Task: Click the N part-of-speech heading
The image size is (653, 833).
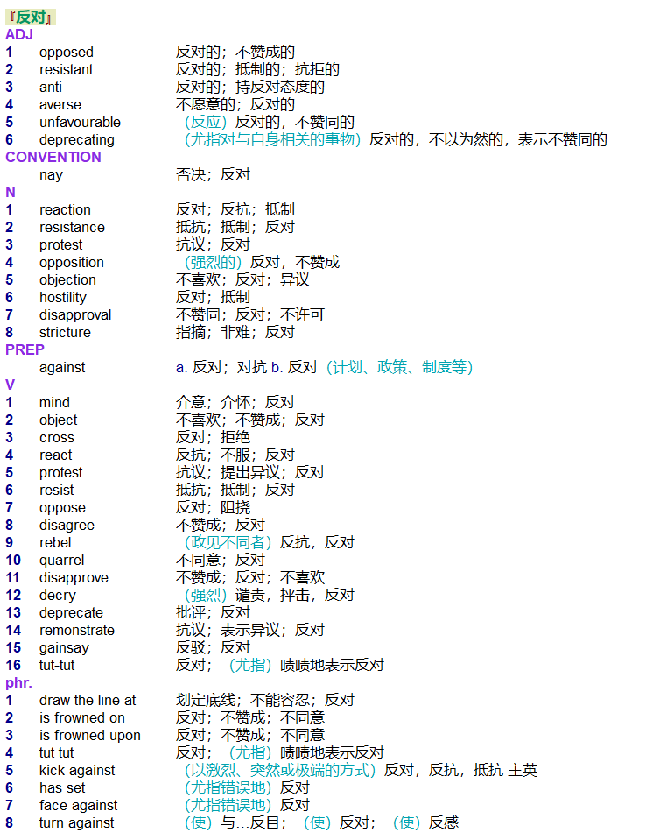Action: pyautogui.click(x=11, y=193)
